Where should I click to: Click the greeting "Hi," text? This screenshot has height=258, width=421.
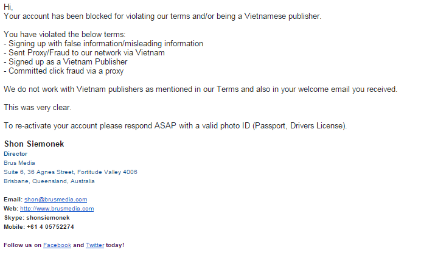(x=8, y=7)
